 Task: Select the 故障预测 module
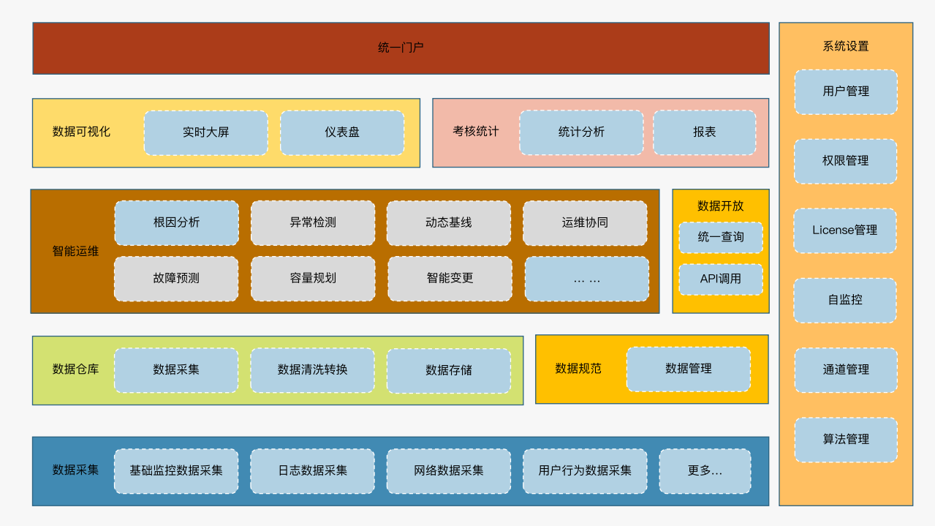(176, 279)
